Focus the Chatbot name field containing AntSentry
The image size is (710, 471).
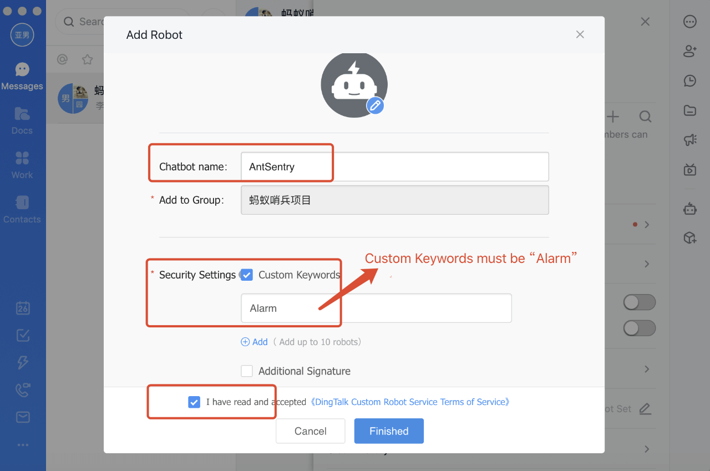395,166
